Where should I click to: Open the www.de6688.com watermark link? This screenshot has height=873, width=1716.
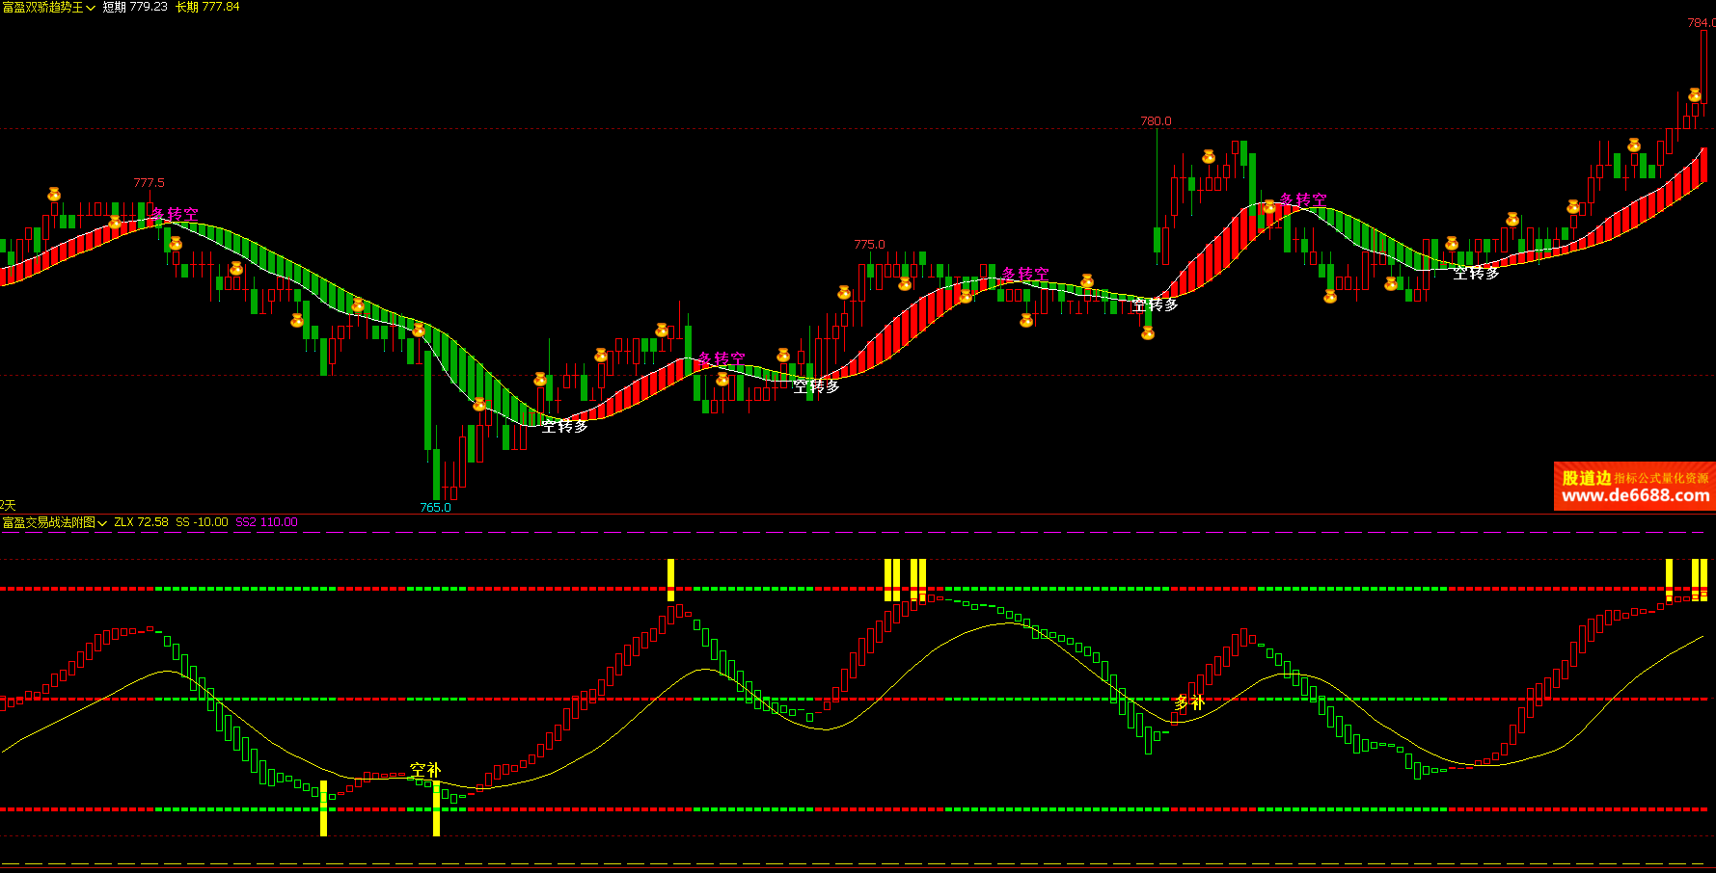coord(1635,496)
